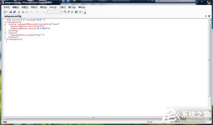Open the 文件(F) menu

click(x=7, y=7)
